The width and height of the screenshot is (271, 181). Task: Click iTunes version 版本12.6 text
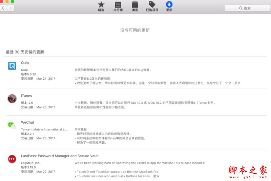coord(27,103)
